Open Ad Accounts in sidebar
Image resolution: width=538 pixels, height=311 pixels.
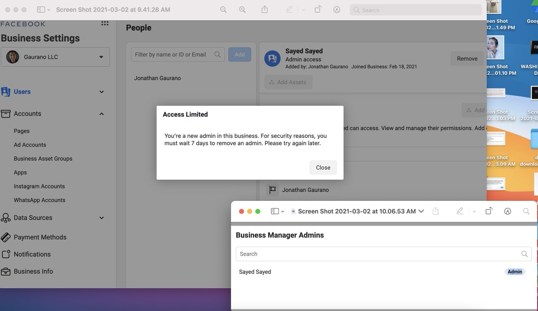pos(30,145)
